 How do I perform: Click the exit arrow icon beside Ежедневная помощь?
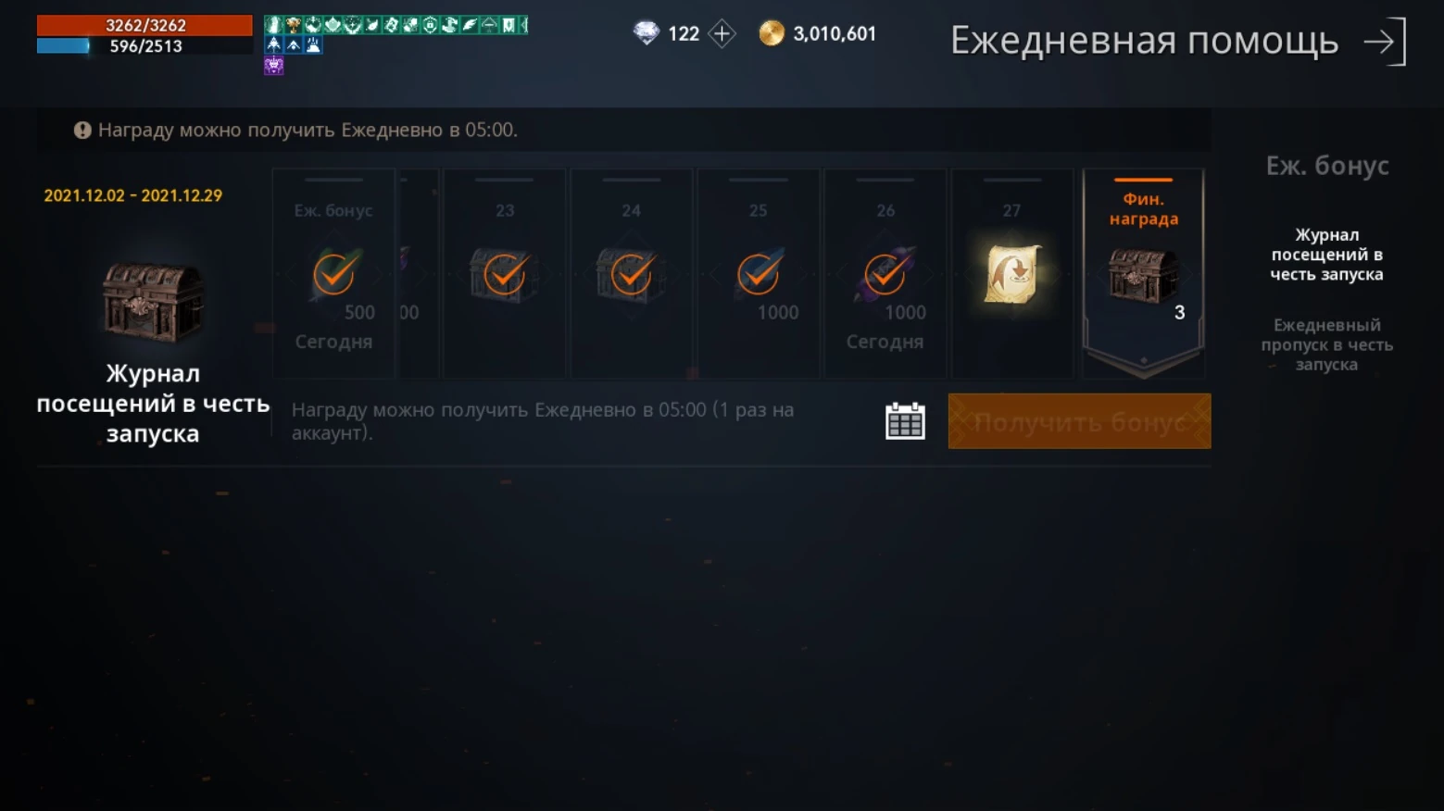click(1386, 42)
